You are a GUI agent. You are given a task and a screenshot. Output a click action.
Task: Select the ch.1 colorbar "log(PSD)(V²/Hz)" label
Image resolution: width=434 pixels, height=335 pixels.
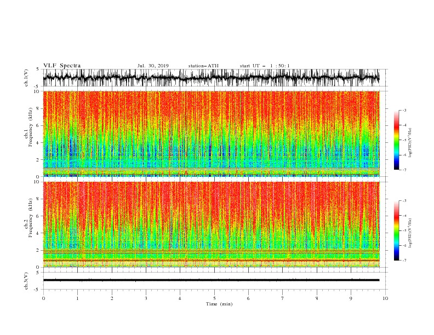pos(410,143)
